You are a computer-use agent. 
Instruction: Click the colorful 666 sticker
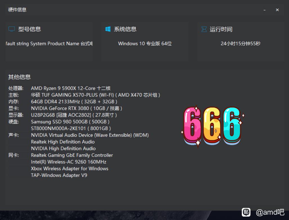[213, 127]
